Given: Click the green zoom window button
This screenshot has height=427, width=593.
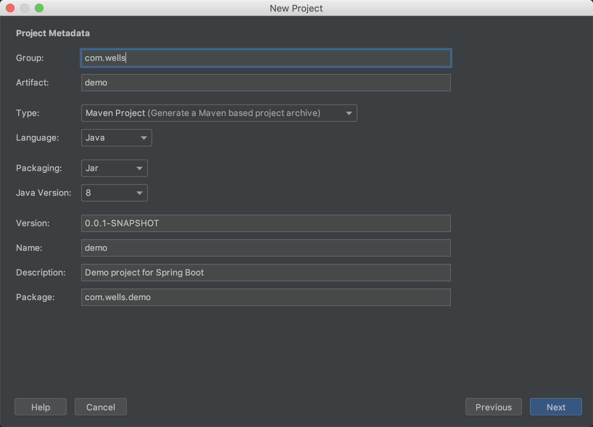Looking at the screenshot, I should point(39,8).
